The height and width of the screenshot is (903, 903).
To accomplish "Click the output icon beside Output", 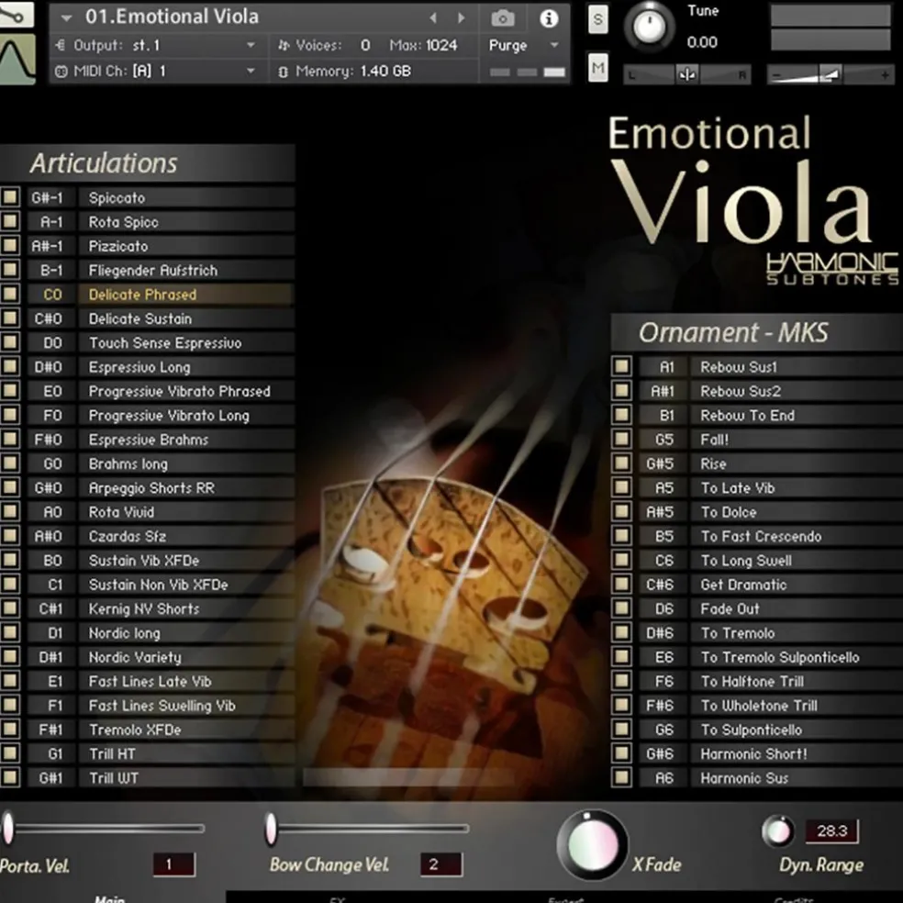I will click(x=61, y=45).
